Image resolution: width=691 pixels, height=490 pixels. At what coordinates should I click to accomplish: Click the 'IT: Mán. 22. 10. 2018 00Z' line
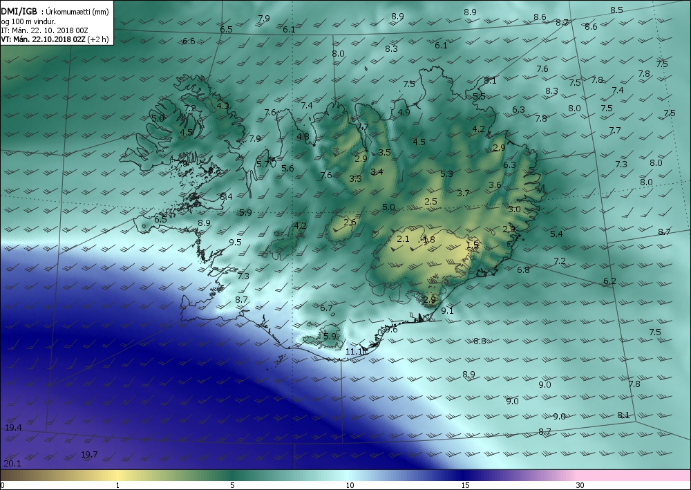coord(44,30)
